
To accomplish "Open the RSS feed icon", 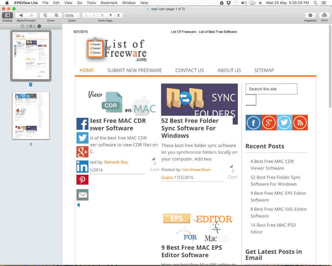I will (300, 123).
